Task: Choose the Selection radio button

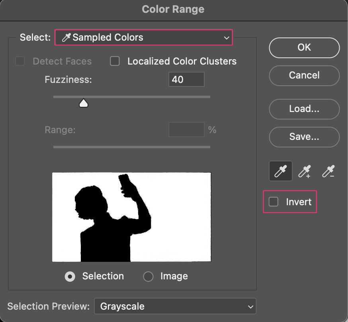Action: pos(70,277)
